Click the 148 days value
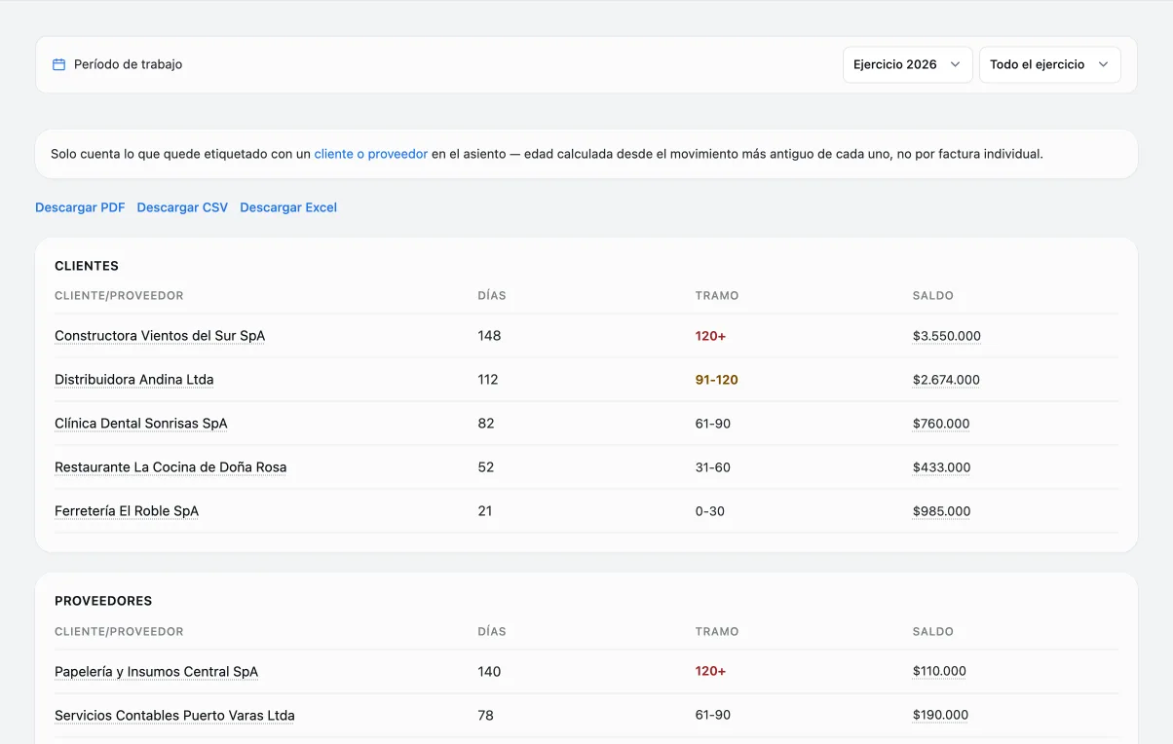The height and width of the screenshot is (744, 1173). coord(489,336)
